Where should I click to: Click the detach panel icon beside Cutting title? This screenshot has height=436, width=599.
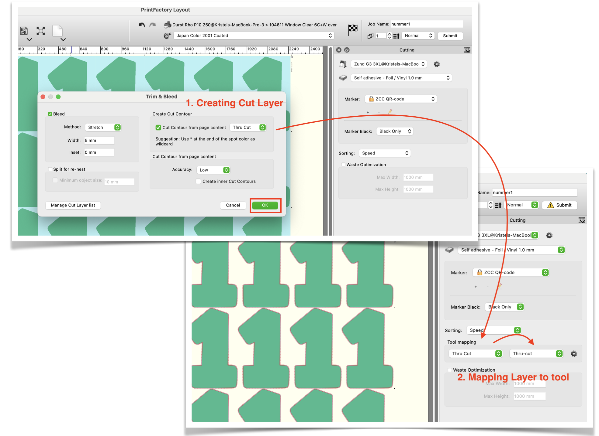(347, 50)
